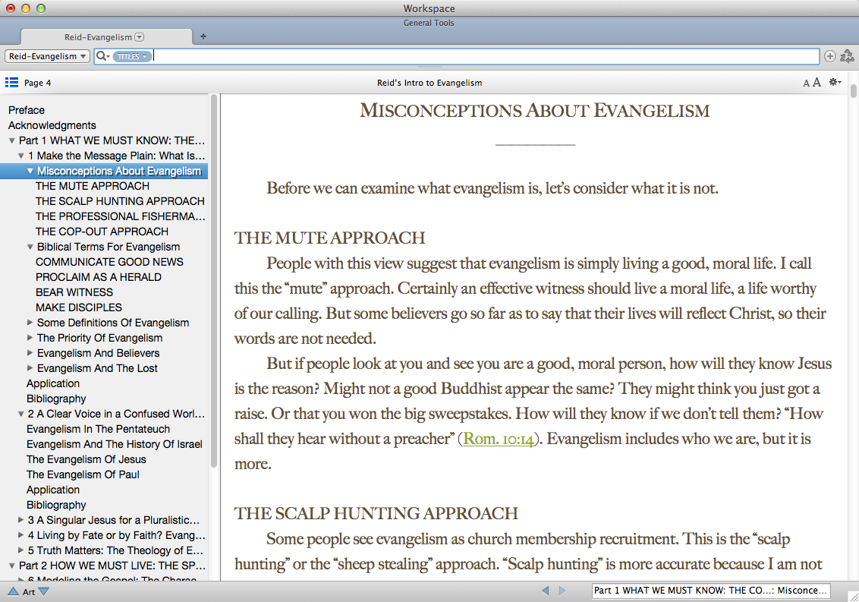Expand chapter 4 Living by Fate or by Faith

pyautogui.click(x=21, y=535)
